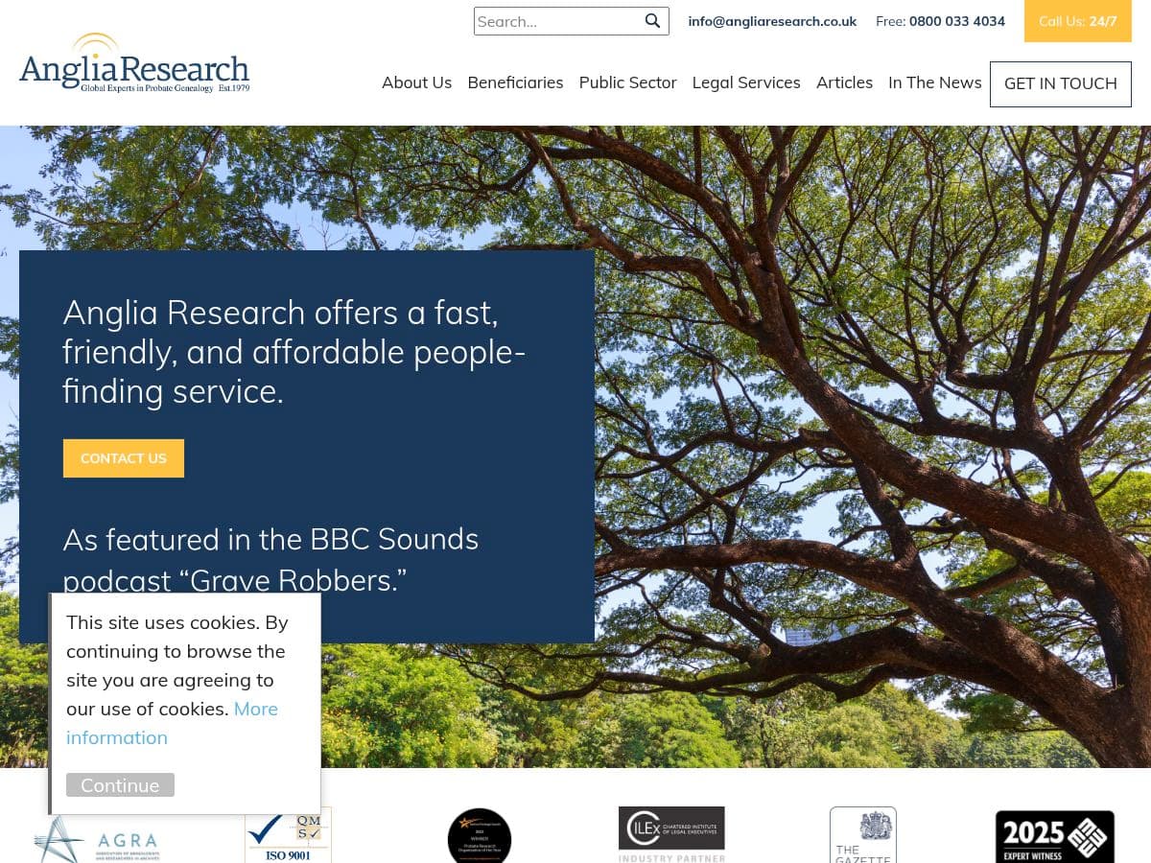Click the Anglia Research logo
This screenshot has height=863, width=1151.
pyautogui.click(x=134, y=62)
